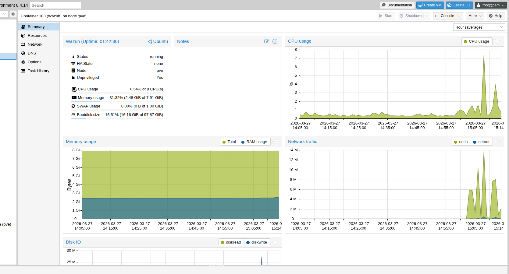Click the Shutdown button
509x274 pixels.
(411, 16)
